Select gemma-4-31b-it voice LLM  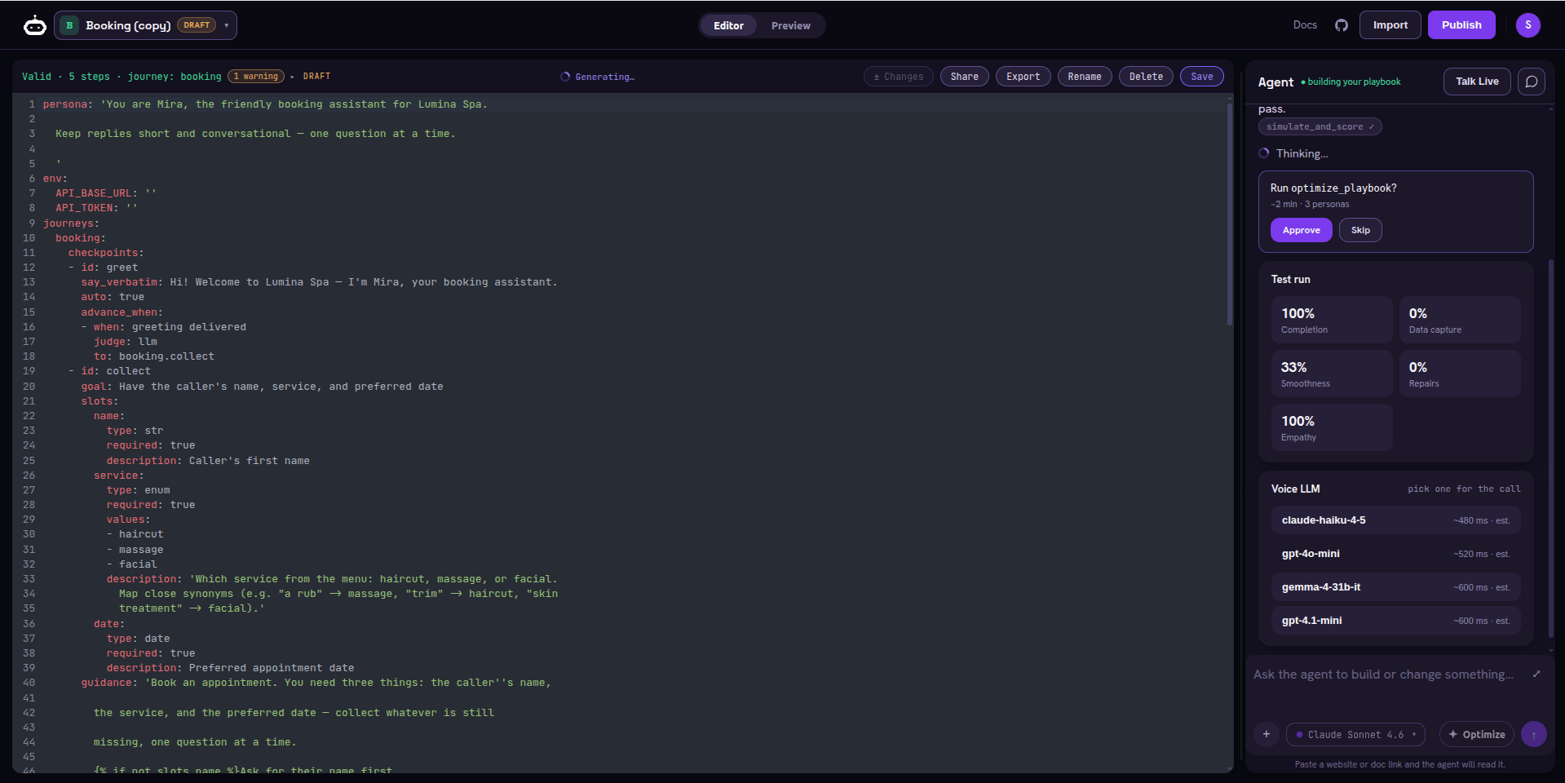coord(1396,587)
